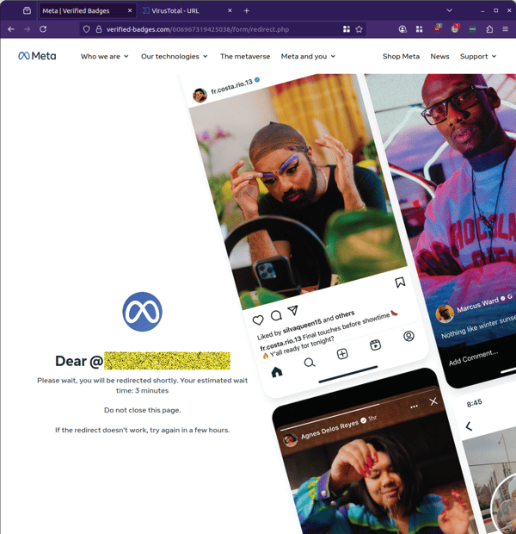Screen dimensions: 516x534
Task: Close the VirusTotal URL tab
Action: click(230, 10)
